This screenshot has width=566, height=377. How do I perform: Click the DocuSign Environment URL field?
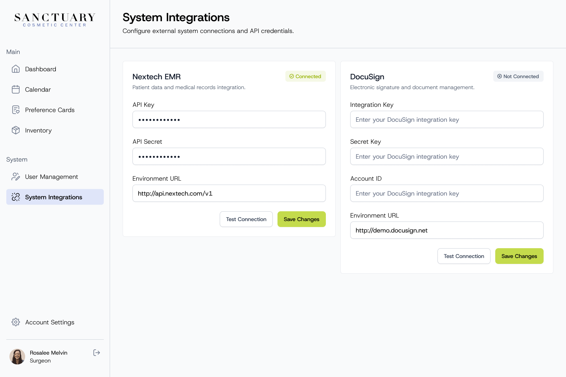pos(447,230)
